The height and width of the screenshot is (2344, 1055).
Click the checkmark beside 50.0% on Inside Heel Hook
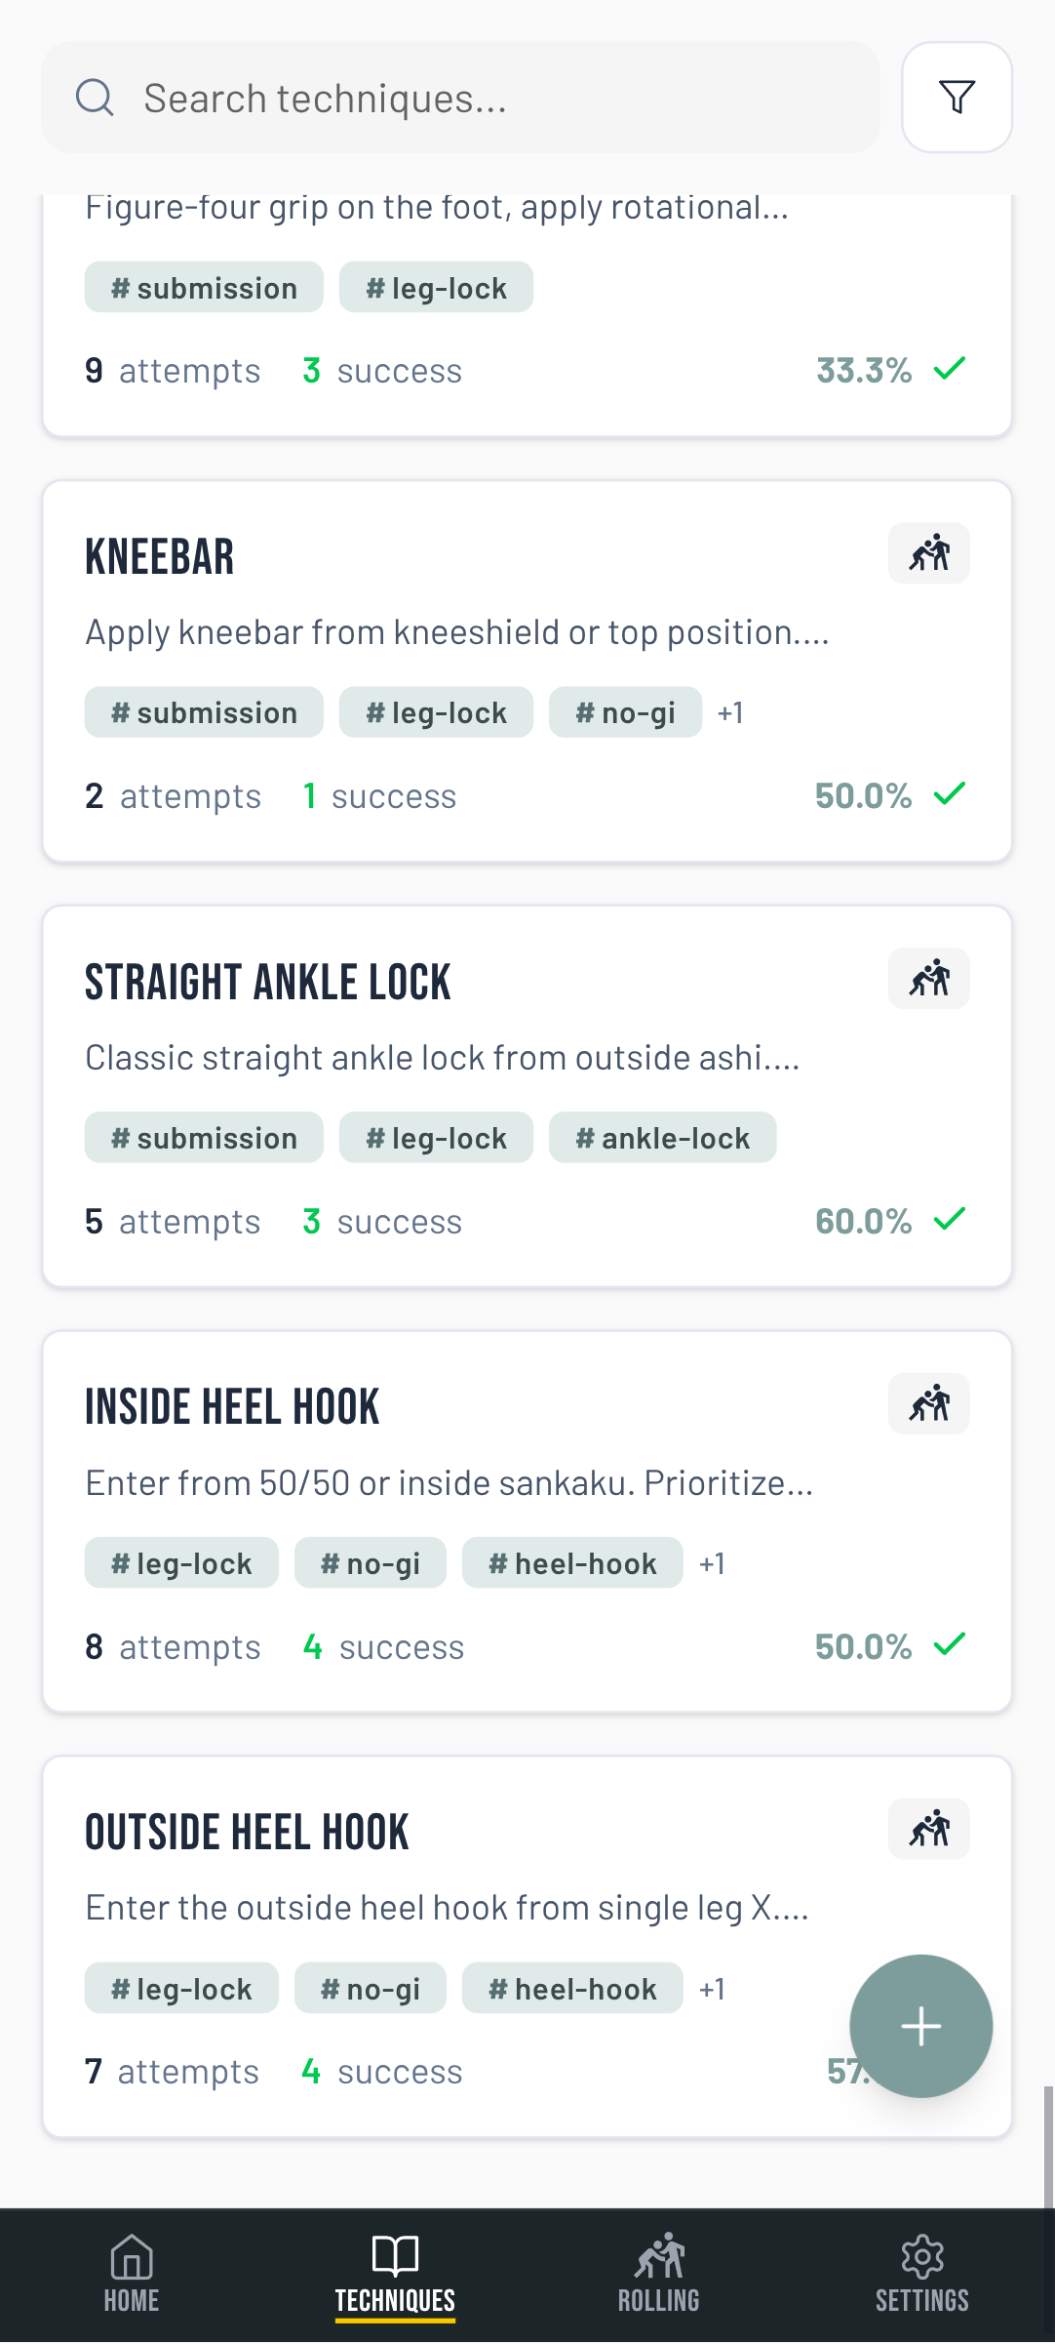coord(949,1645)
